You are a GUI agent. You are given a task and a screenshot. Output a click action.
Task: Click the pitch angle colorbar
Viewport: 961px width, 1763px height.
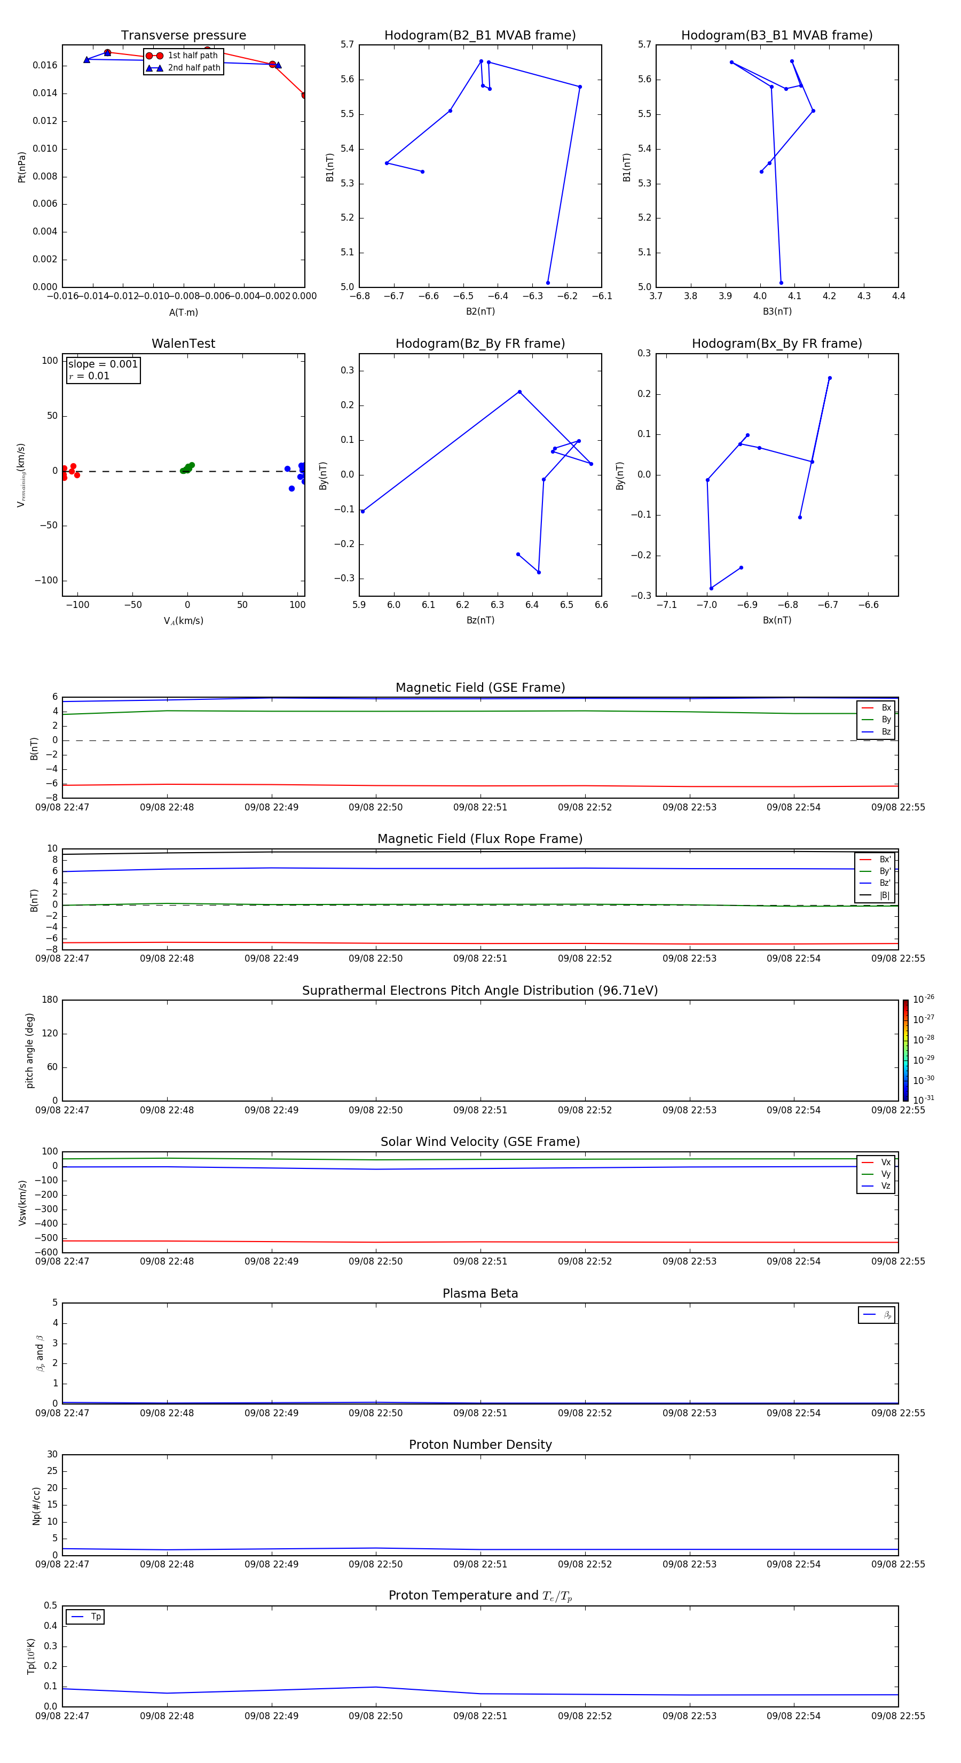point(905,1050)
